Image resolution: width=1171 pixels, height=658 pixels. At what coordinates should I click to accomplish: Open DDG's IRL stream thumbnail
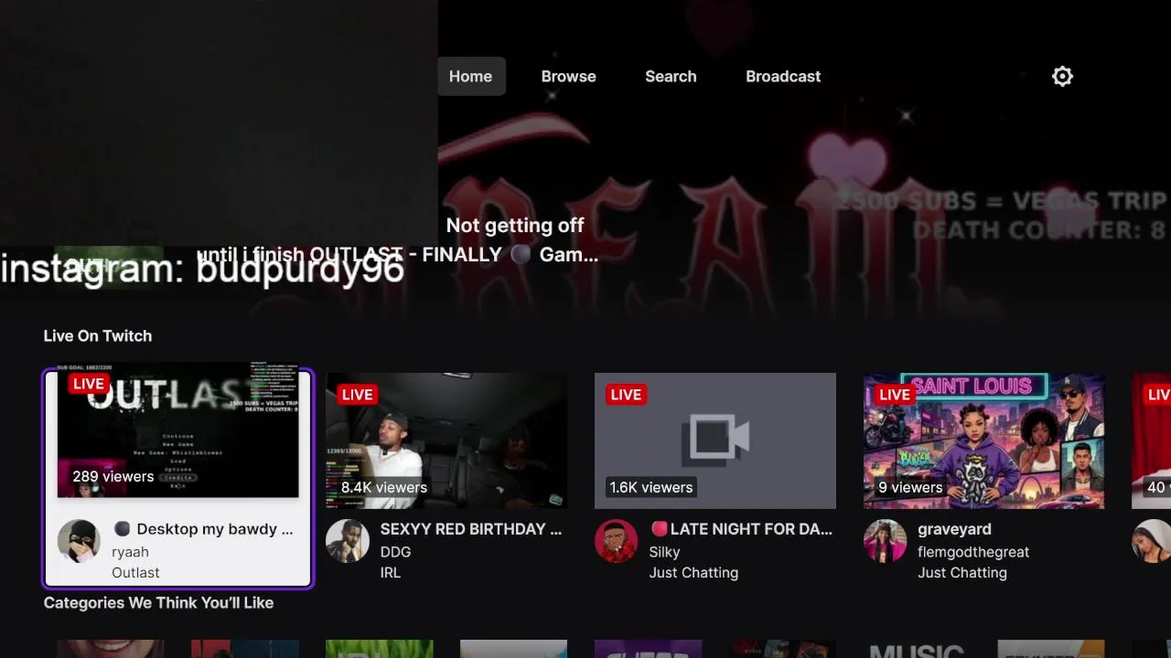tap(446, 440)
